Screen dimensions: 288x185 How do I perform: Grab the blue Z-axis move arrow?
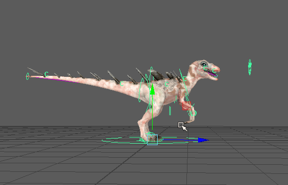click(204, 140)
